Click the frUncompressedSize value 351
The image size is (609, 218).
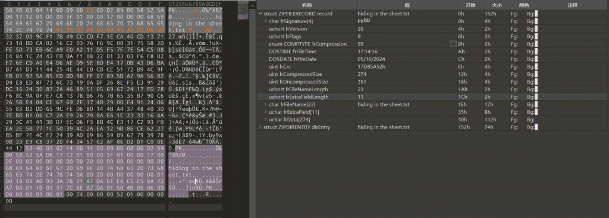[362, 82]
